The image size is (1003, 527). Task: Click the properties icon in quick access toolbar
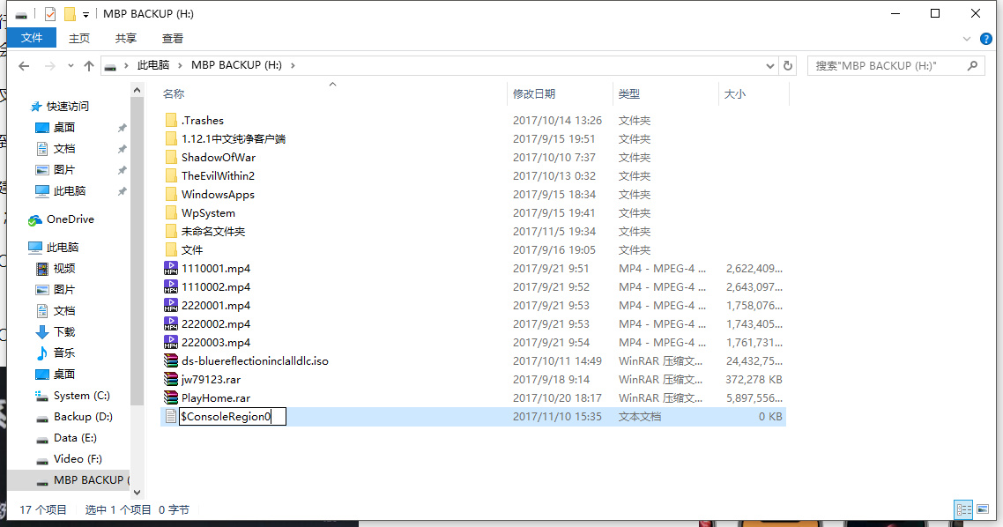[50, 13]
